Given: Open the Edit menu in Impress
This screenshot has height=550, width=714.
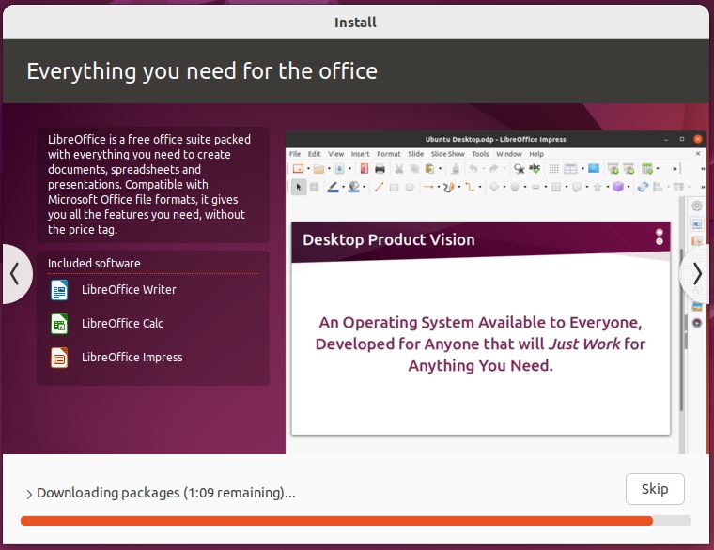Looking at the screenshot, I should [x=314, y=154].
